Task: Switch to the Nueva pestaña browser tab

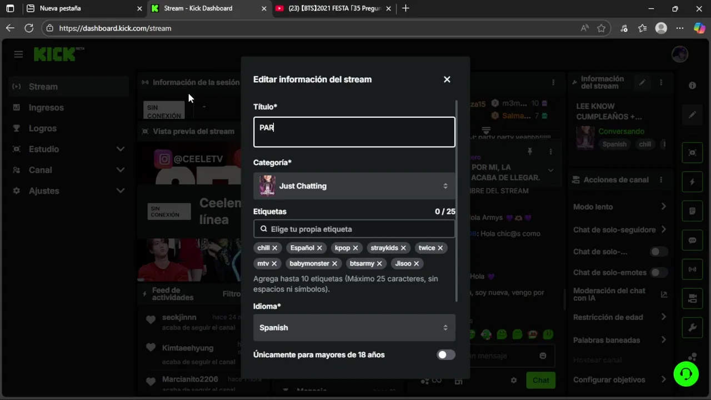Action: pyautogui.click(x=83, y=8)
